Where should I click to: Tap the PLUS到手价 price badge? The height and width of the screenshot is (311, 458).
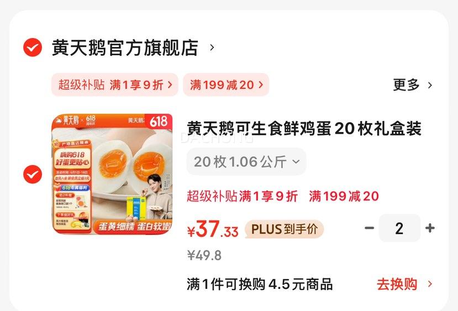(x=285, y=229)
